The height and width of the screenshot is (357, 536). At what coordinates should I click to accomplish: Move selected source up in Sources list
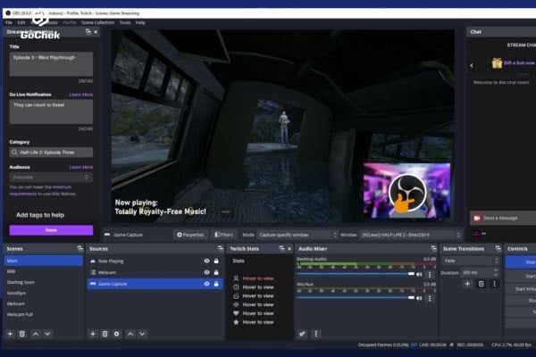(x=130, y=333)
